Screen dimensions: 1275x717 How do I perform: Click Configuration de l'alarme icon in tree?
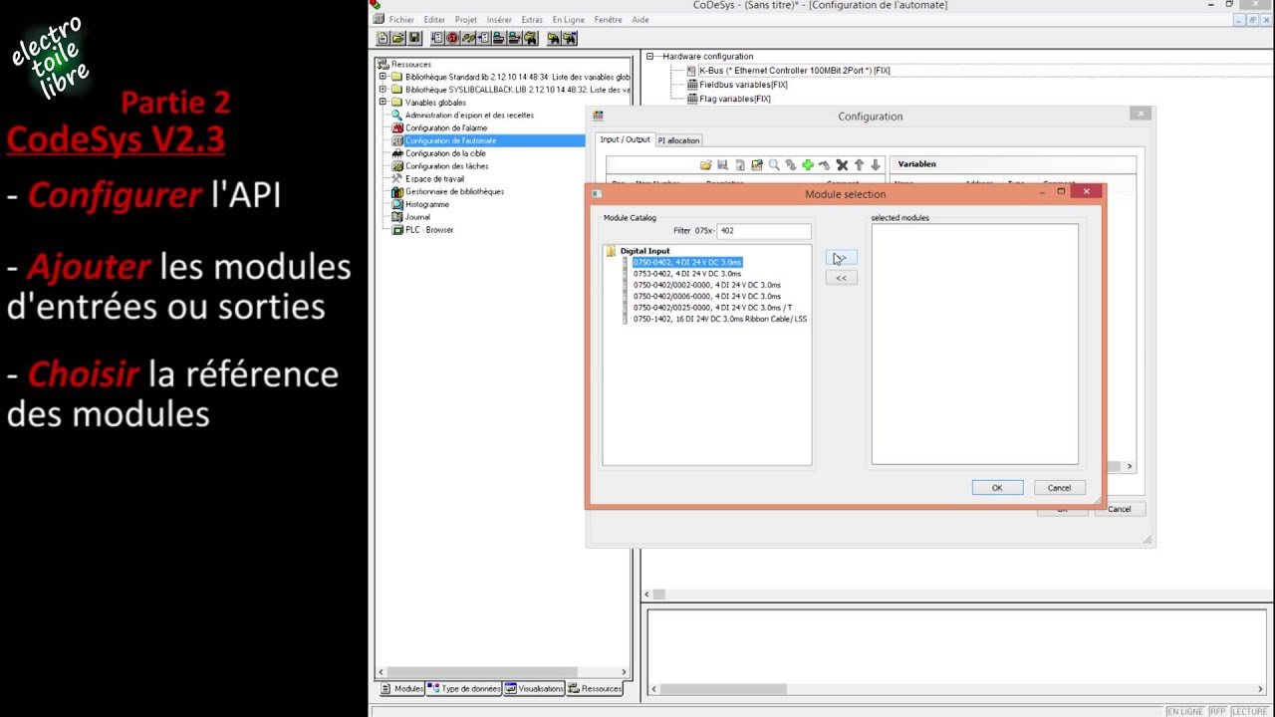click(x=397, y=127)
